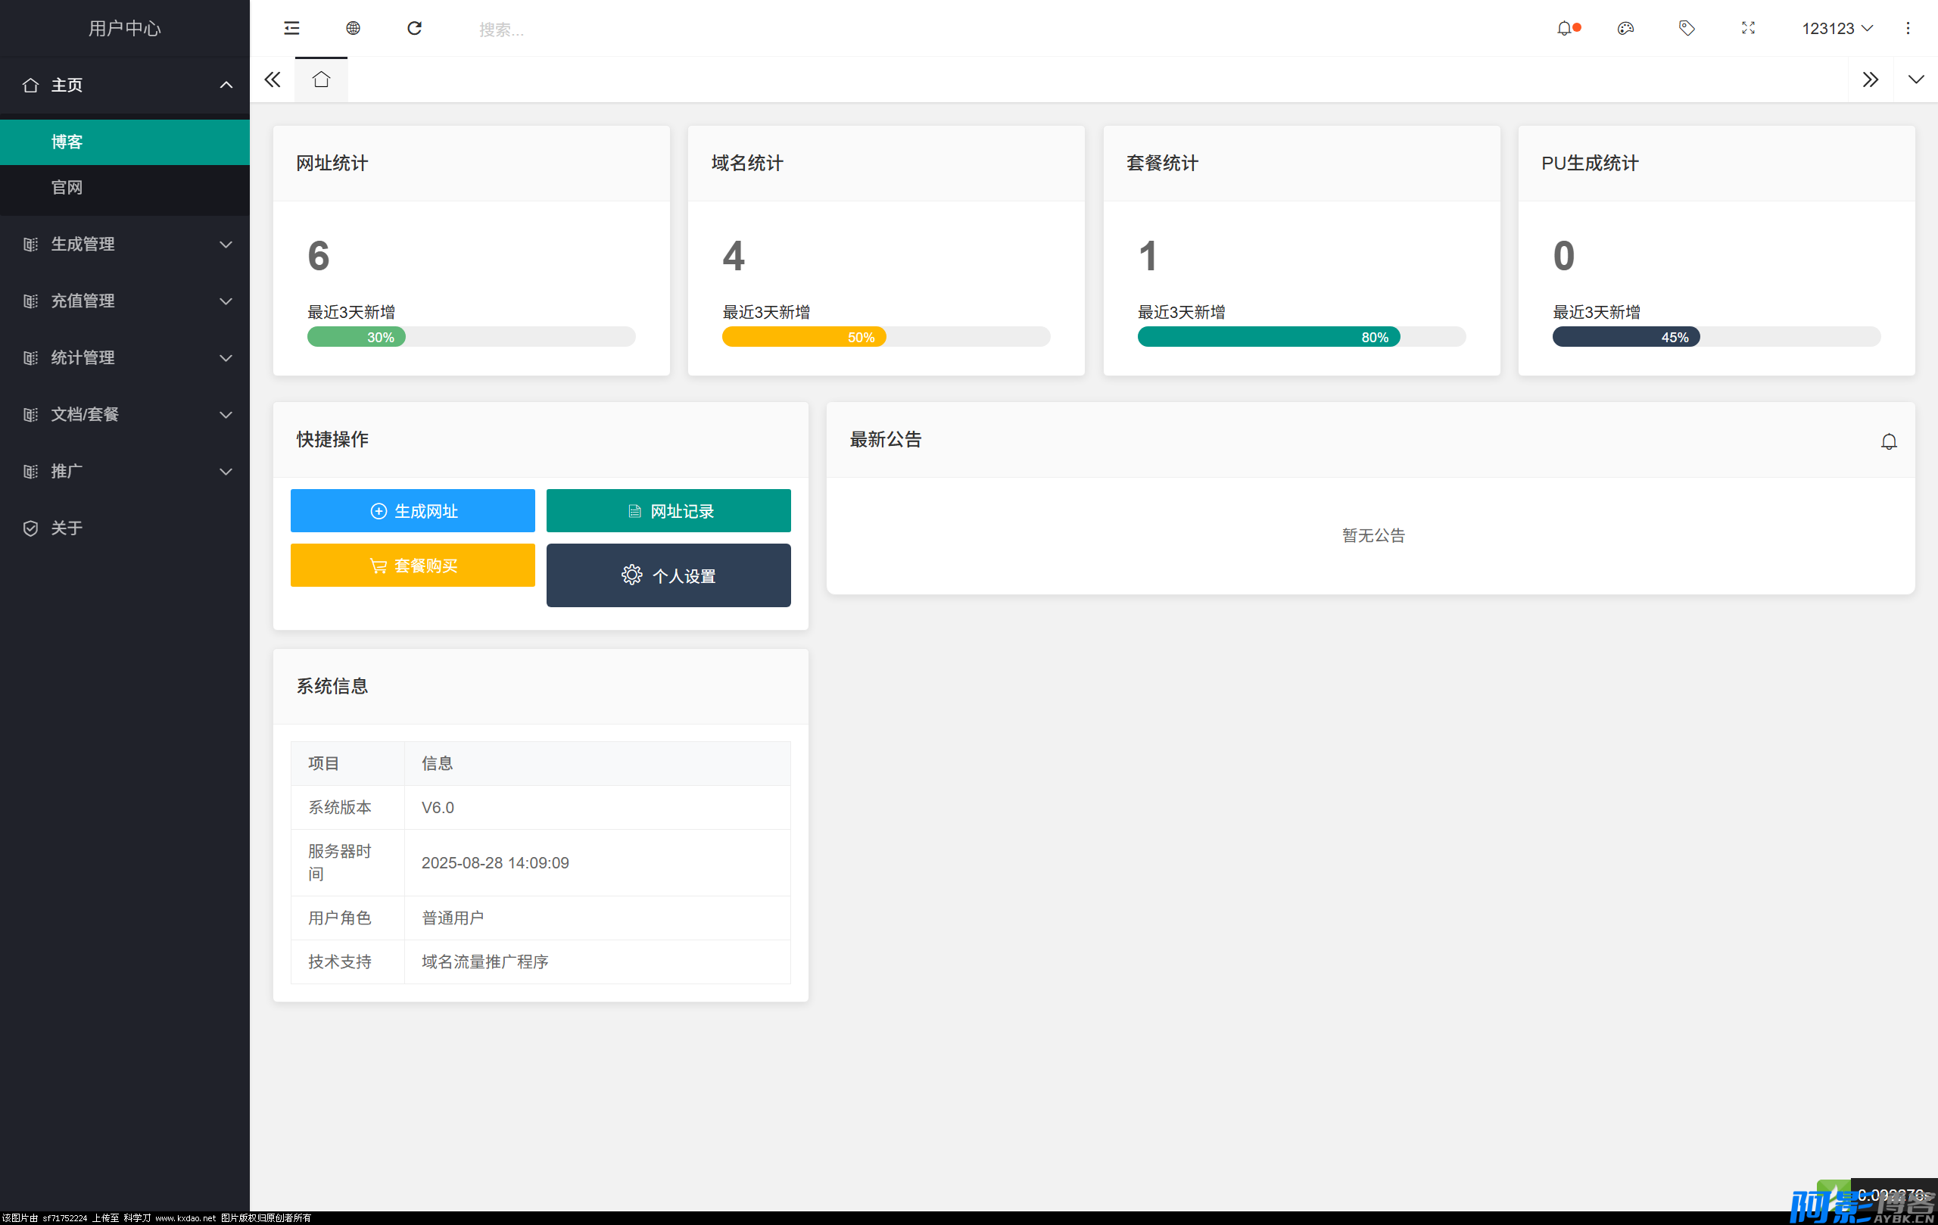This screenshot has width=1938, height=1225.
Task: Click the refresh icon in header
Action: 415,28
